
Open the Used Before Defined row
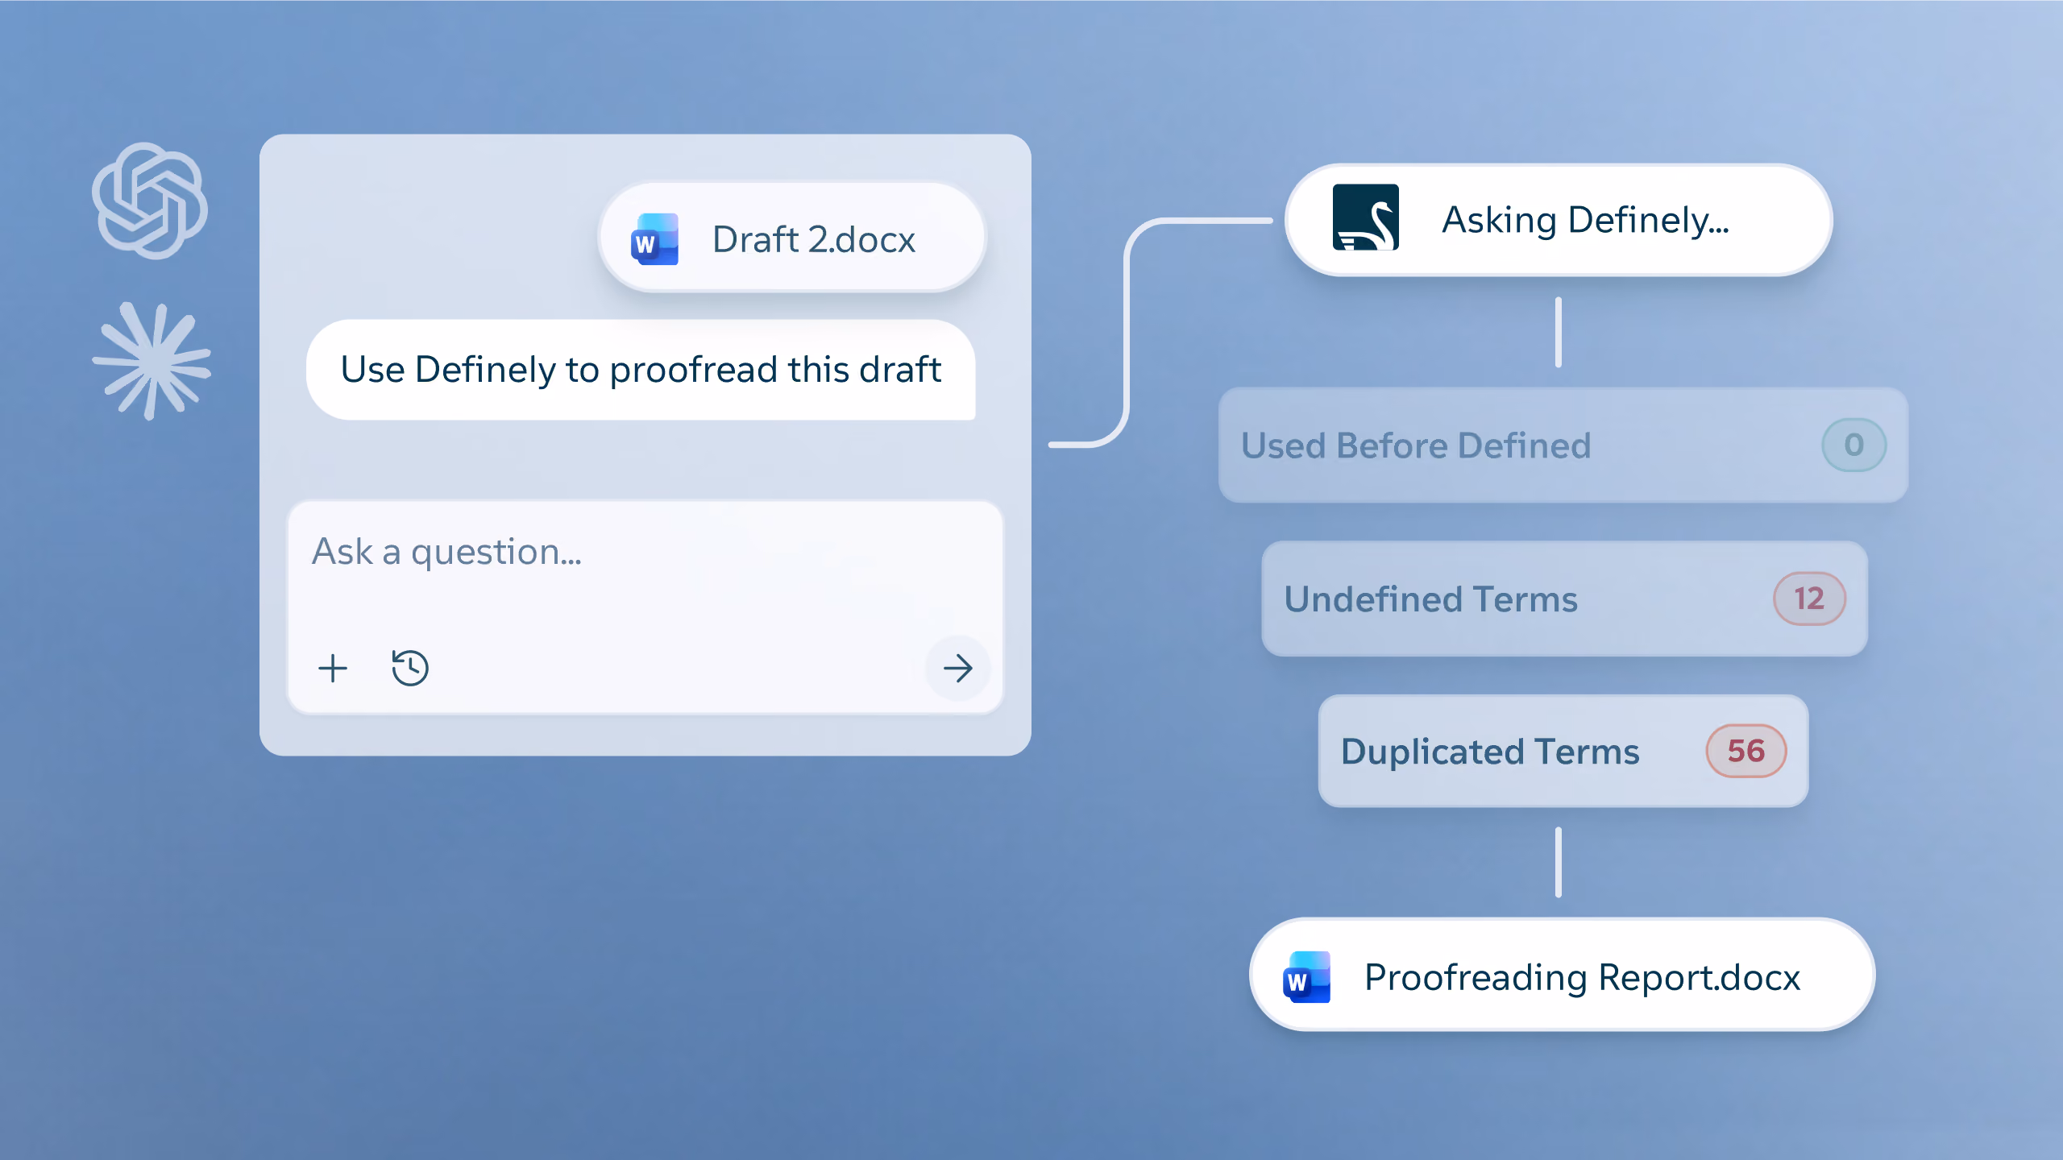pyautogui.click(x=1563, y=445)
